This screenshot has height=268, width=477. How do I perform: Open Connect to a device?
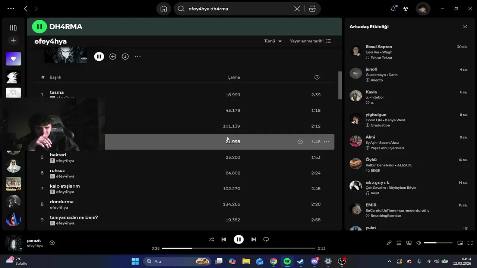tap(409, 243)
